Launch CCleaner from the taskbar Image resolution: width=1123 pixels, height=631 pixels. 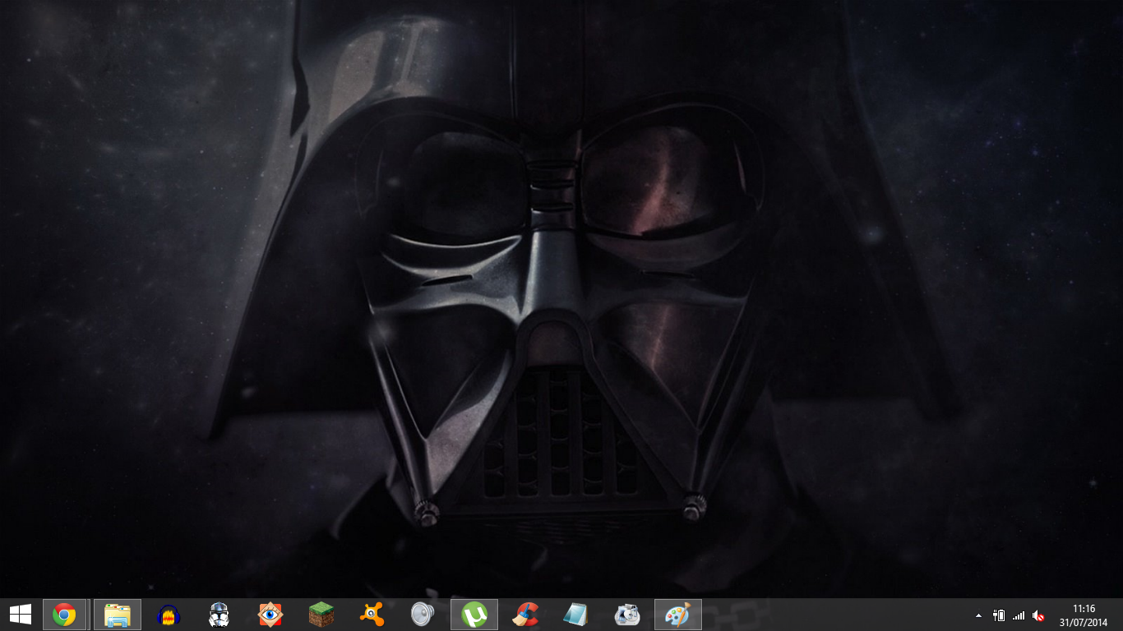[x=525, y=615]
